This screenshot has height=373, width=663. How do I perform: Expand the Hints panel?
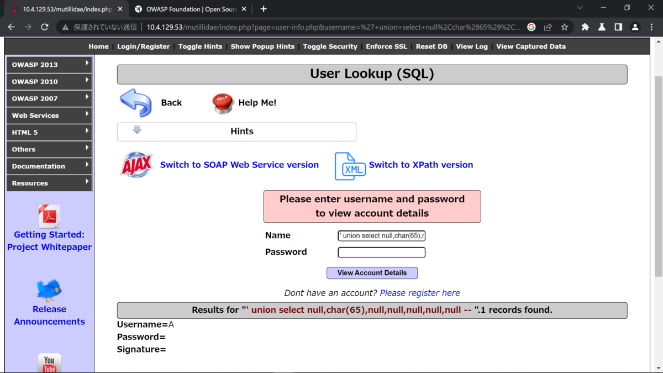236,132
